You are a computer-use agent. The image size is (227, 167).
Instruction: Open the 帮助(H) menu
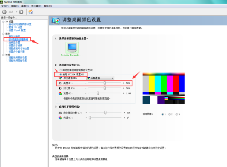pos(48,6)
